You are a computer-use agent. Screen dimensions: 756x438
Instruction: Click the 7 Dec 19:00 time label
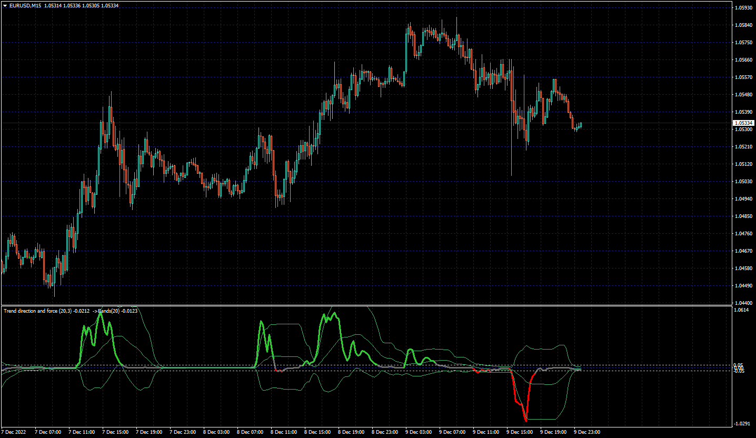[x=148, y=432]
